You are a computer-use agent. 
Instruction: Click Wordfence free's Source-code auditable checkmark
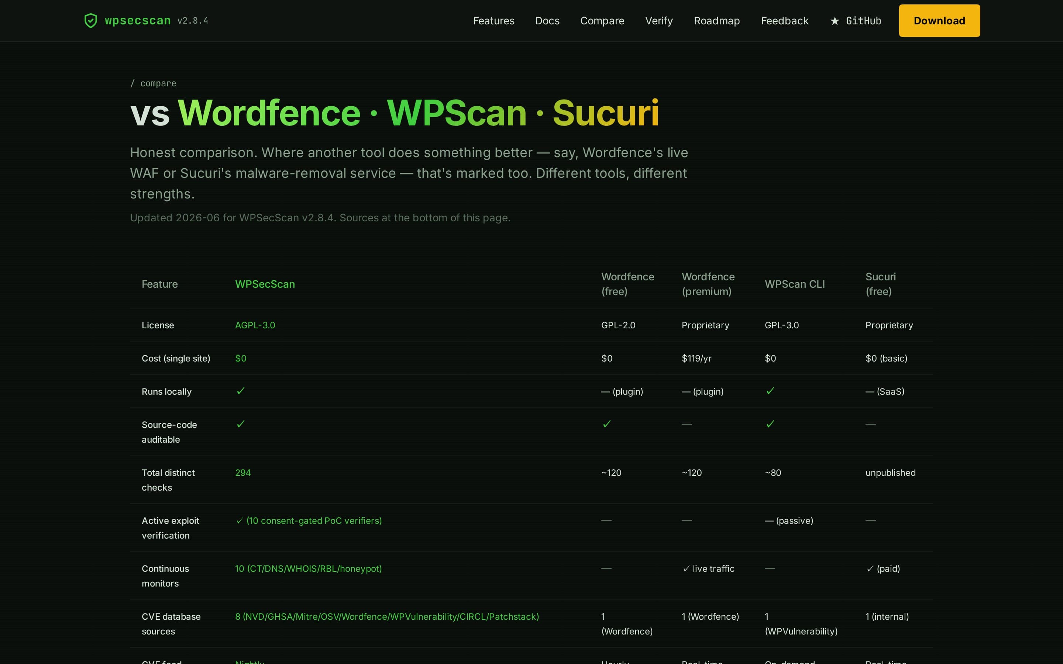click(606, 424)
